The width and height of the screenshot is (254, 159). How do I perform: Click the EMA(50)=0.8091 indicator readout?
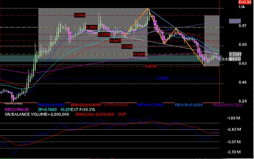pyautogui.click(x=86, y=105)
